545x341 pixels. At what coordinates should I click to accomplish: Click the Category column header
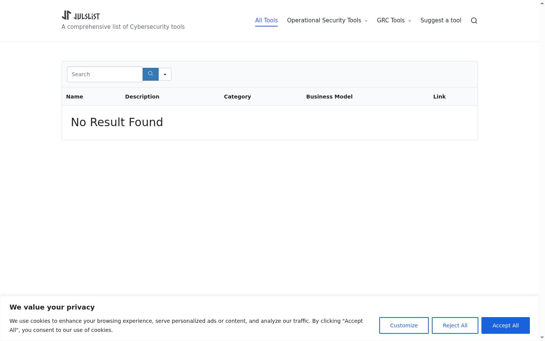(x=237, y=97)
